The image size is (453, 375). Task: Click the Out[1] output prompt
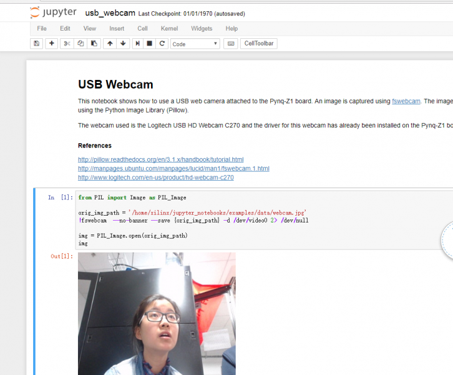point(62,256)
